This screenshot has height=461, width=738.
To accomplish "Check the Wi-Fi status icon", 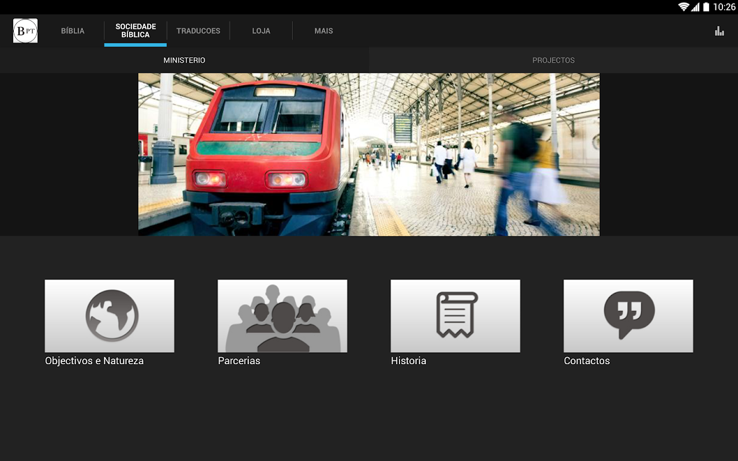I will (x=684, y=7).
